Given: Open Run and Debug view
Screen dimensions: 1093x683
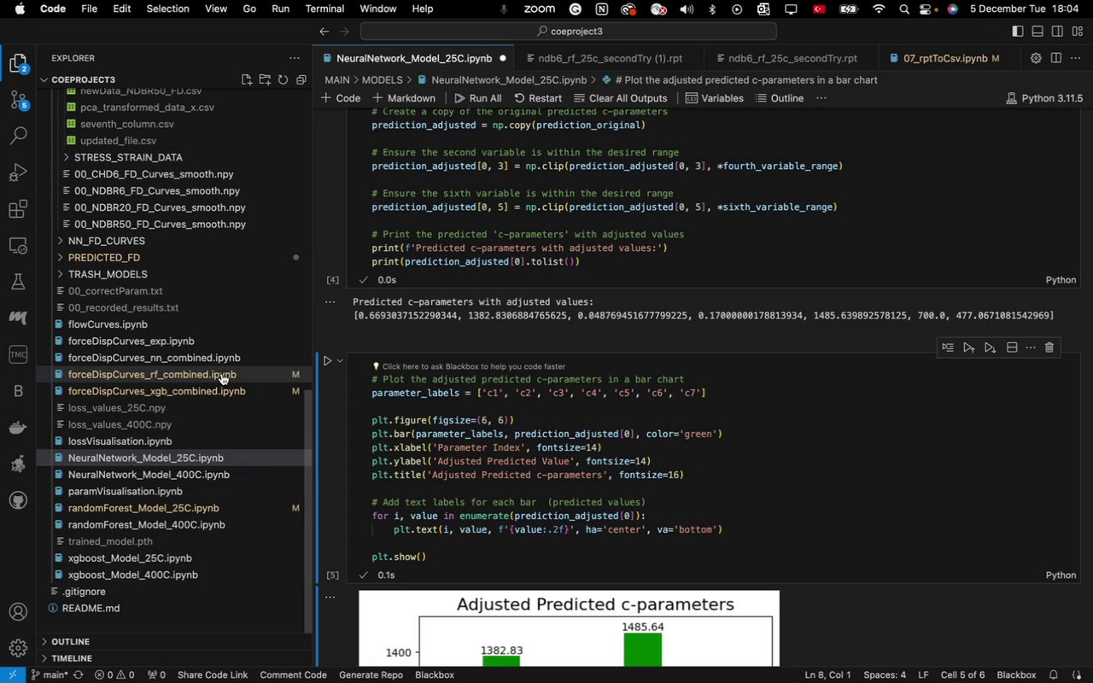Looking at the screenshot, I should click(x=18, y=173).
